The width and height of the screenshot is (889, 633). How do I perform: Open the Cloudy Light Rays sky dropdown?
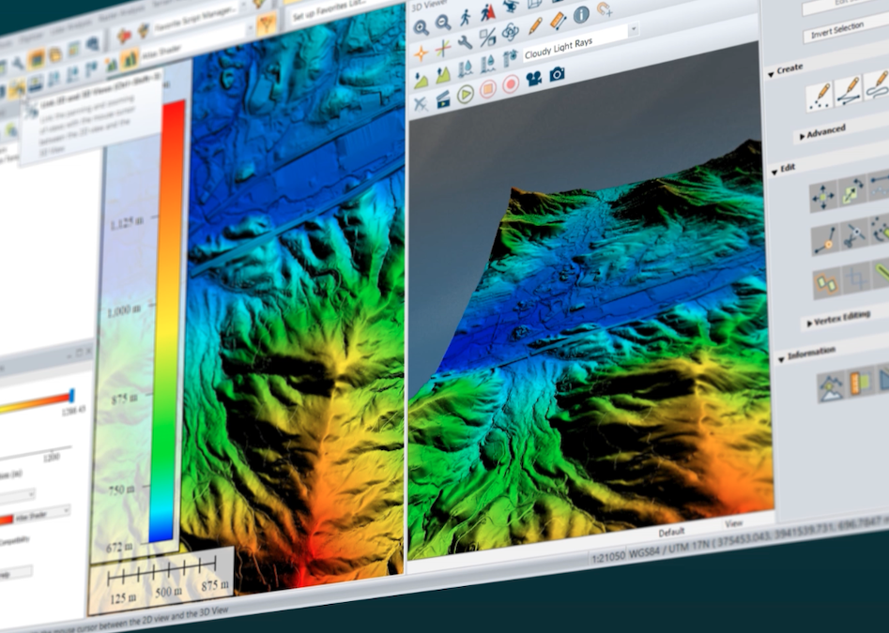(x=634, y=29)
